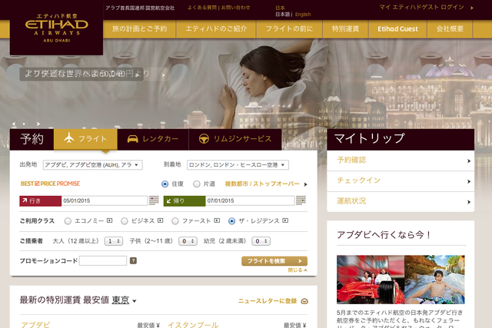Click the newsletter envelope icon
The height and width of the screenshot is (328, 492).
click(304, 301)
